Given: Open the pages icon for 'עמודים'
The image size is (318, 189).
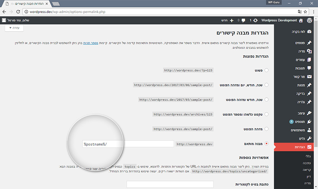Looking at the screenshot, I should point(309,60).
